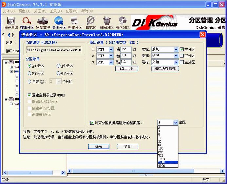227x184 pixels.
Task: Open the 分区(P) menu
Action: [x=40, y=11]
